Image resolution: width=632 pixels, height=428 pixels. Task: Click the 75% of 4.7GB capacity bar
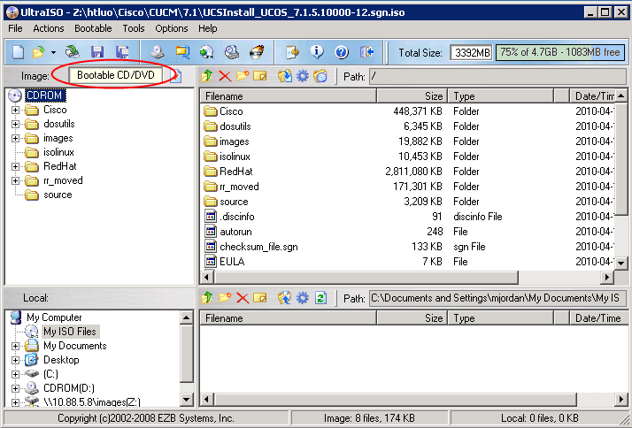click(559, 52)
